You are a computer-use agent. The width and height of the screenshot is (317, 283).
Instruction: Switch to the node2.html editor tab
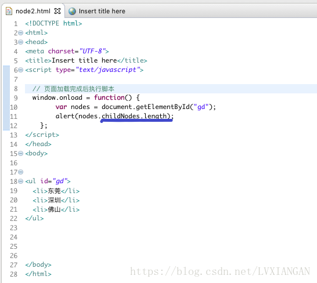tap(33, 11)
